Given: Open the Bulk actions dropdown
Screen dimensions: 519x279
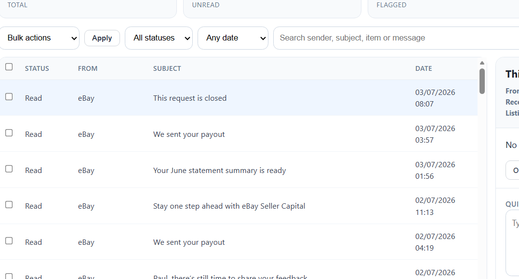Looking at the screenshot, I should click(40, 38).
